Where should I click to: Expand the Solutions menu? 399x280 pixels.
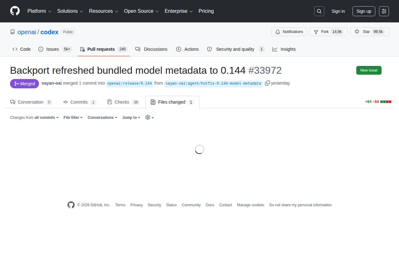70,11
